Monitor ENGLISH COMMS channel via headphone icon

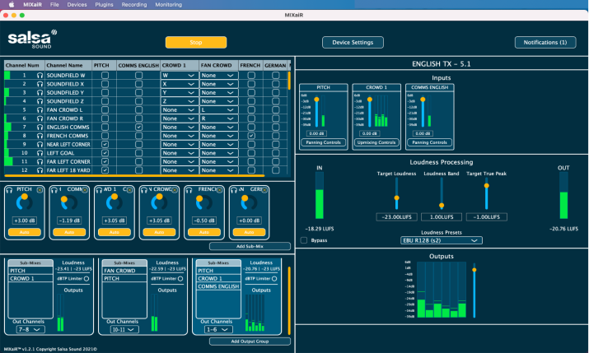(x=40, y=128)
